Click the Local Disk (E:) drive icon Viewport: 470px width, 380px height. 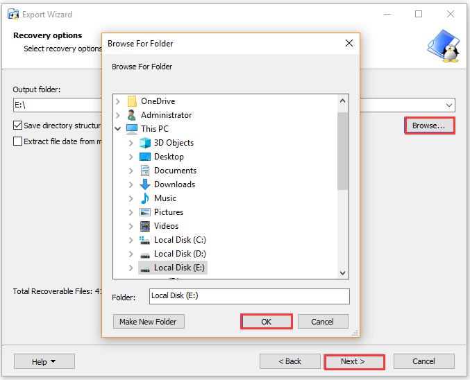tap(145, 269)
